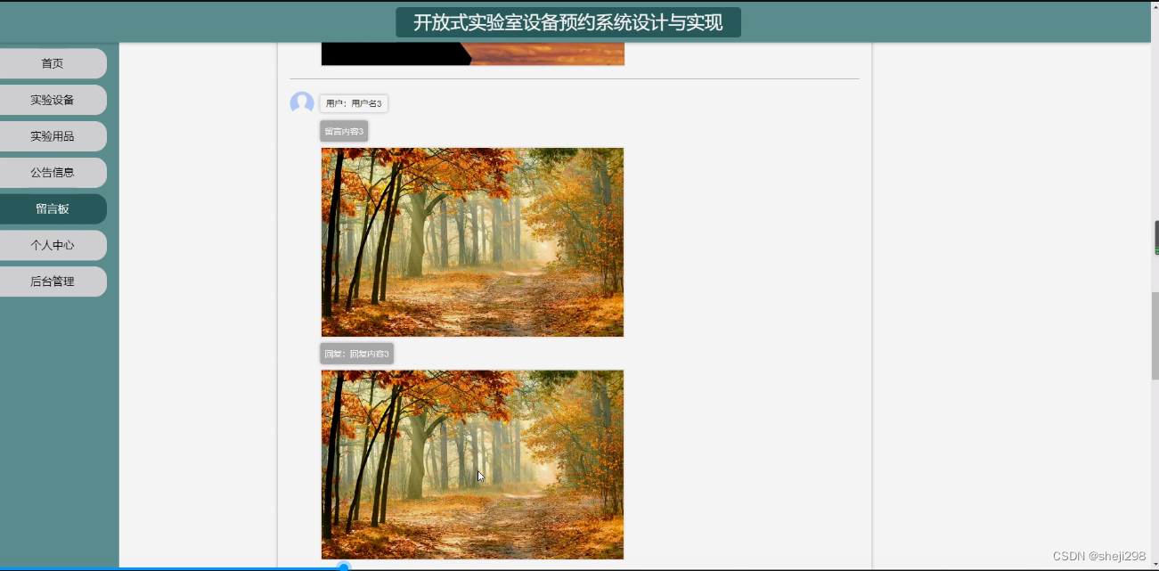
Task: Click the user avatar icon beside 用户名3
Action: click(x=301, y=103)
